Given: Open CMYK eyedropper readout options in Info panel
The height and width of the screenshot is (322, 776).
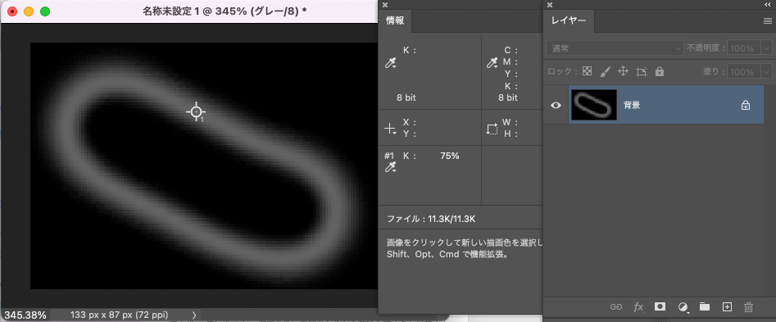Looking at the screenshot, I should (x=492, y=63).
